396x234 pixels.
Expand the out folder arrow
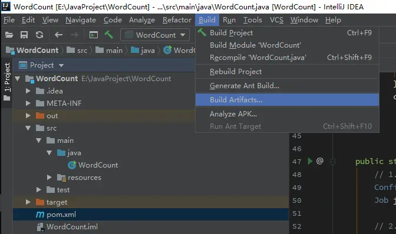[28, 116]
